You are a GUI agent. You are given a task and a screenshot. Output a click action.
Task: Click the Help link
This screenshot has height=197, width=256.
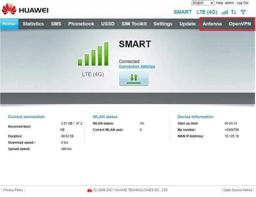(x=219, y=3)
